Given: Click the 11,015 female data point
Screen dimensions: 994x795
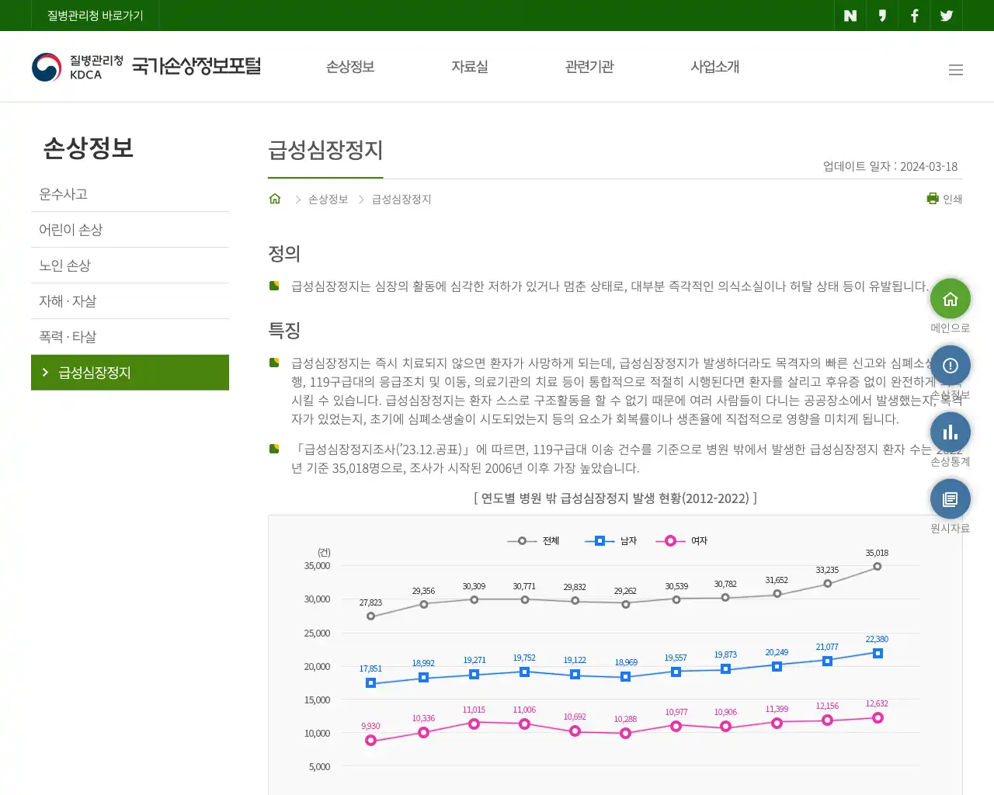Looking at the screenshot, I should tap(474, 724).
